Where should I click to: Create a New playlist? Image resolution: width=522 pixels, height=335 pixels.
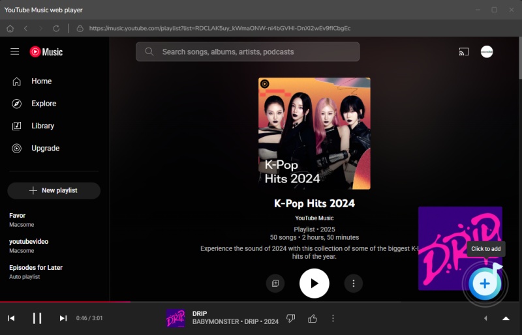pyautogui.click(x=54, y=190)
